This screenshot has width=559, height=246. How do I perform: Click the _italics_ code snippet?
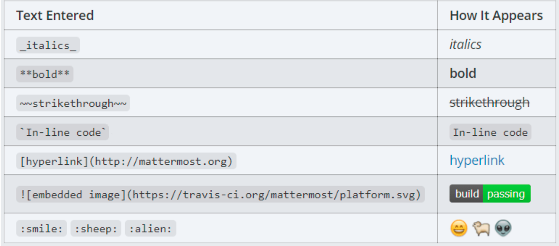48,45
